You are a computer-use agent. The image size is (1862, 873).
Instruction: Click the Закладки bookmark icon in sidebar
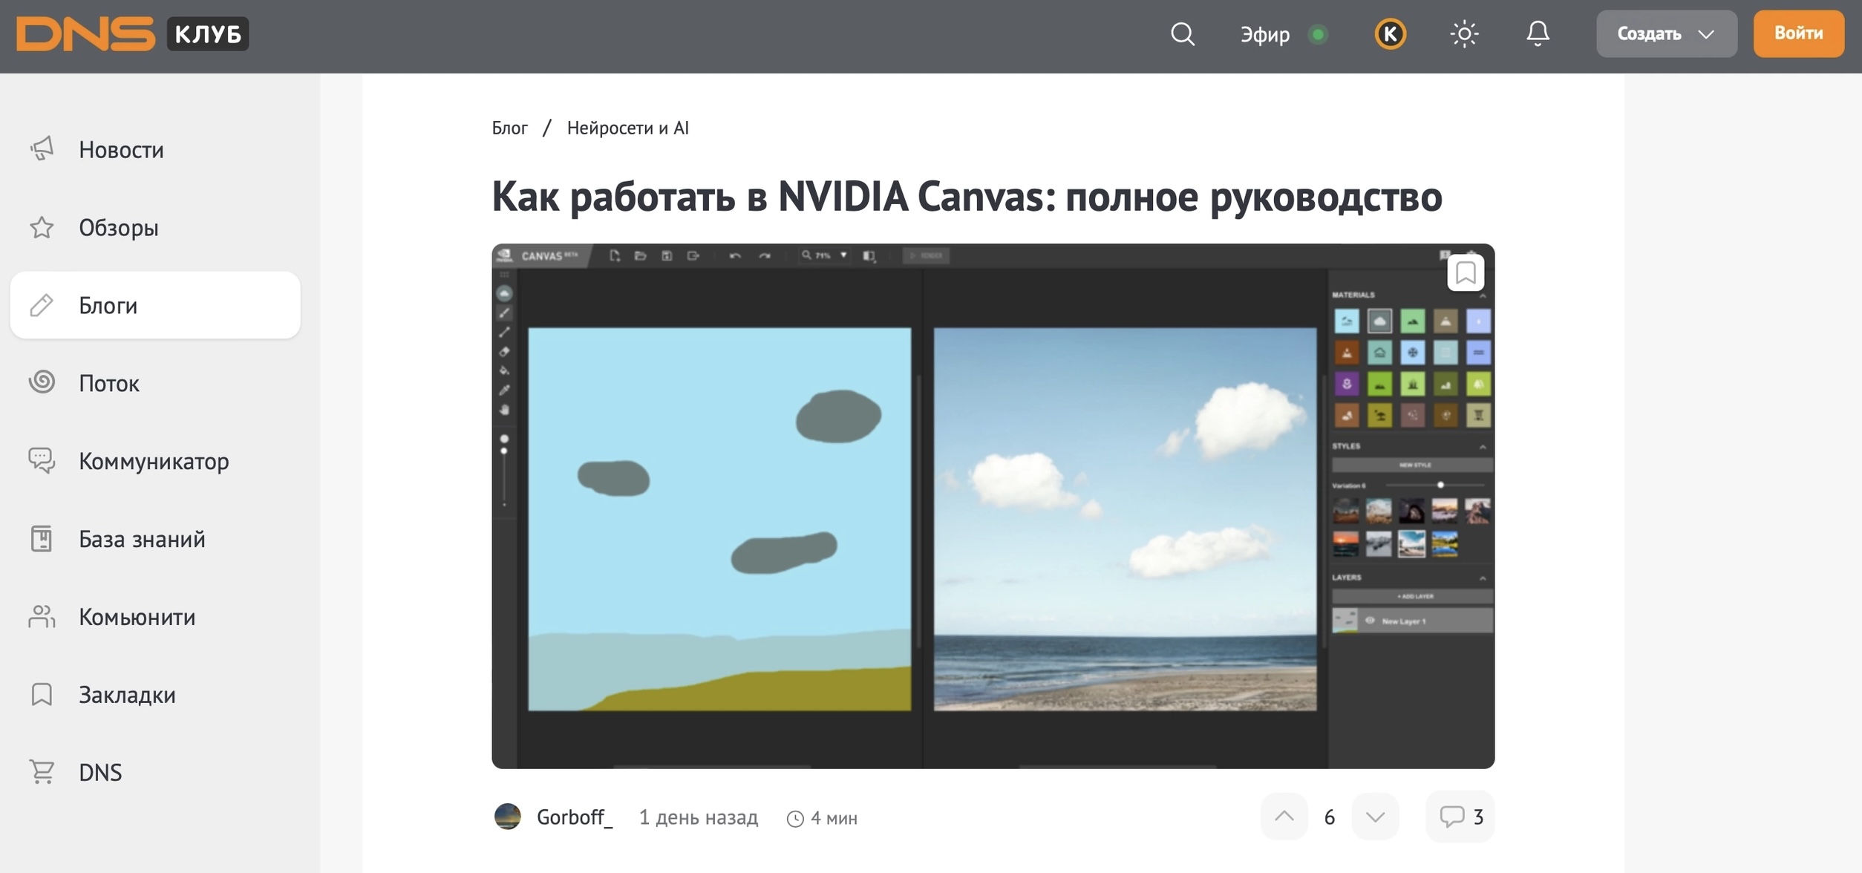(x=42, y=695)
